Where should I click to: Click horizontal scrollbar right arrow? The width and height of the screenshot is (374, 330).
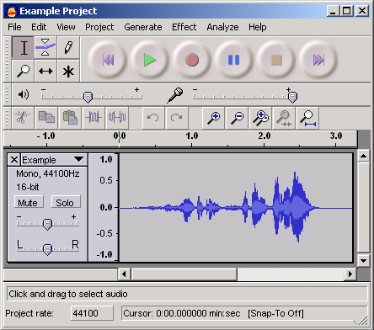point(350,274)
